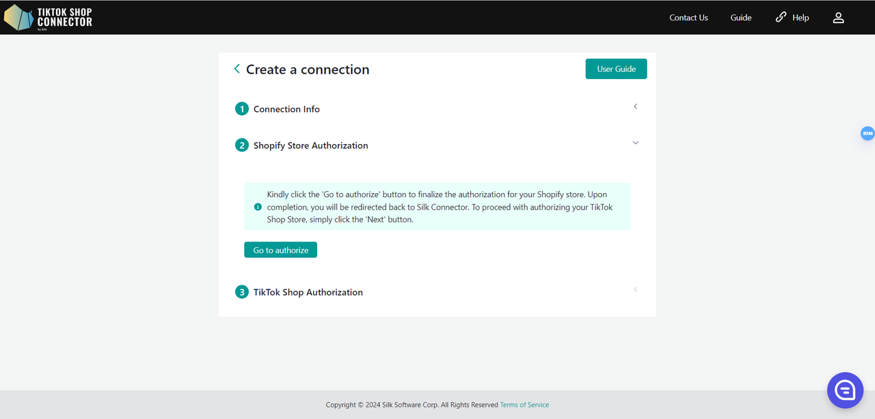875x419 pixels.
Task: Open the chat widget bubble
Action: [845, 390]
